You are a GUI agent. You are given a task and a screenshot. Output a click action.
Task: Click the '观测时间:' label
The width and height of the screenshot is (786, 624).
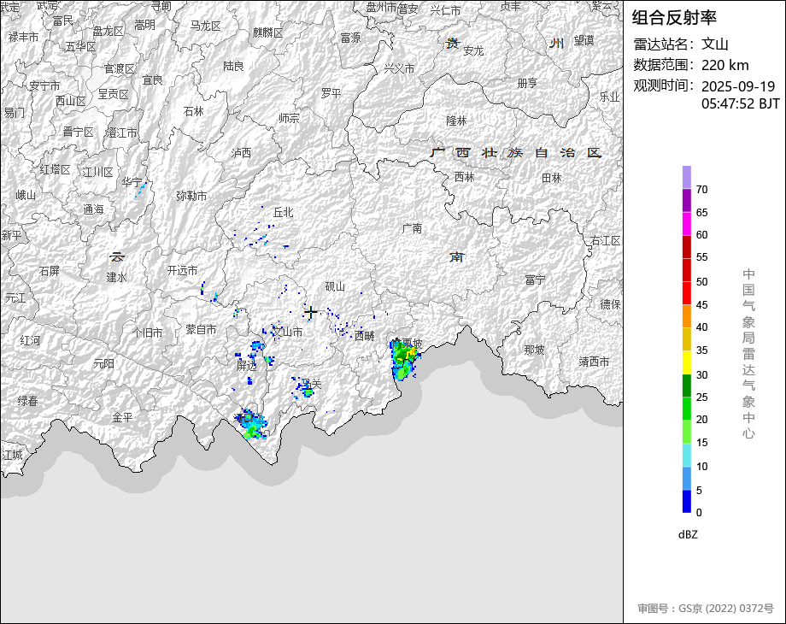tap(664, 85)
